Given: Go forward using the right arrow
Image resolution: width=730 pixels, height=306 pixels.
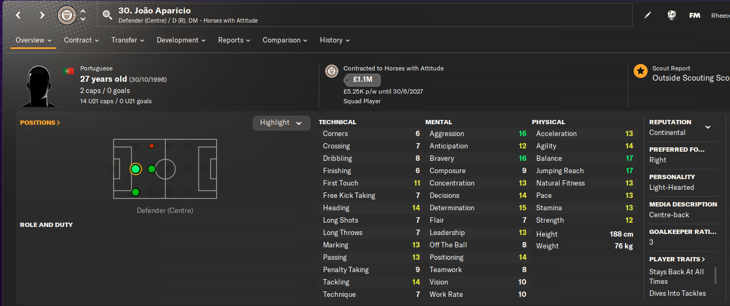Looking at the screenshot, I should click(x=42, y=15).
